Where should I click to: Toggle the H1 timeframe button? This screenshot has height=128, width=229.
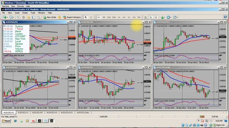click(119, 17)
